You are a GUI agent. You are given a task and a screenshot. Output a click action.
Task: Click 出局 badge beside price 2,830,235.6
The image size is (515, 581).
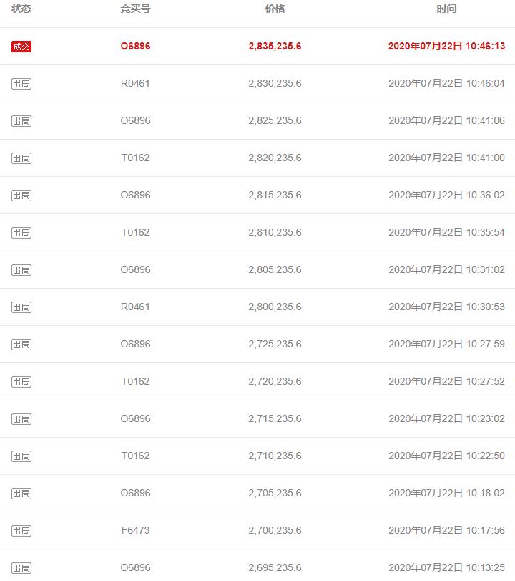pos(21,84)
